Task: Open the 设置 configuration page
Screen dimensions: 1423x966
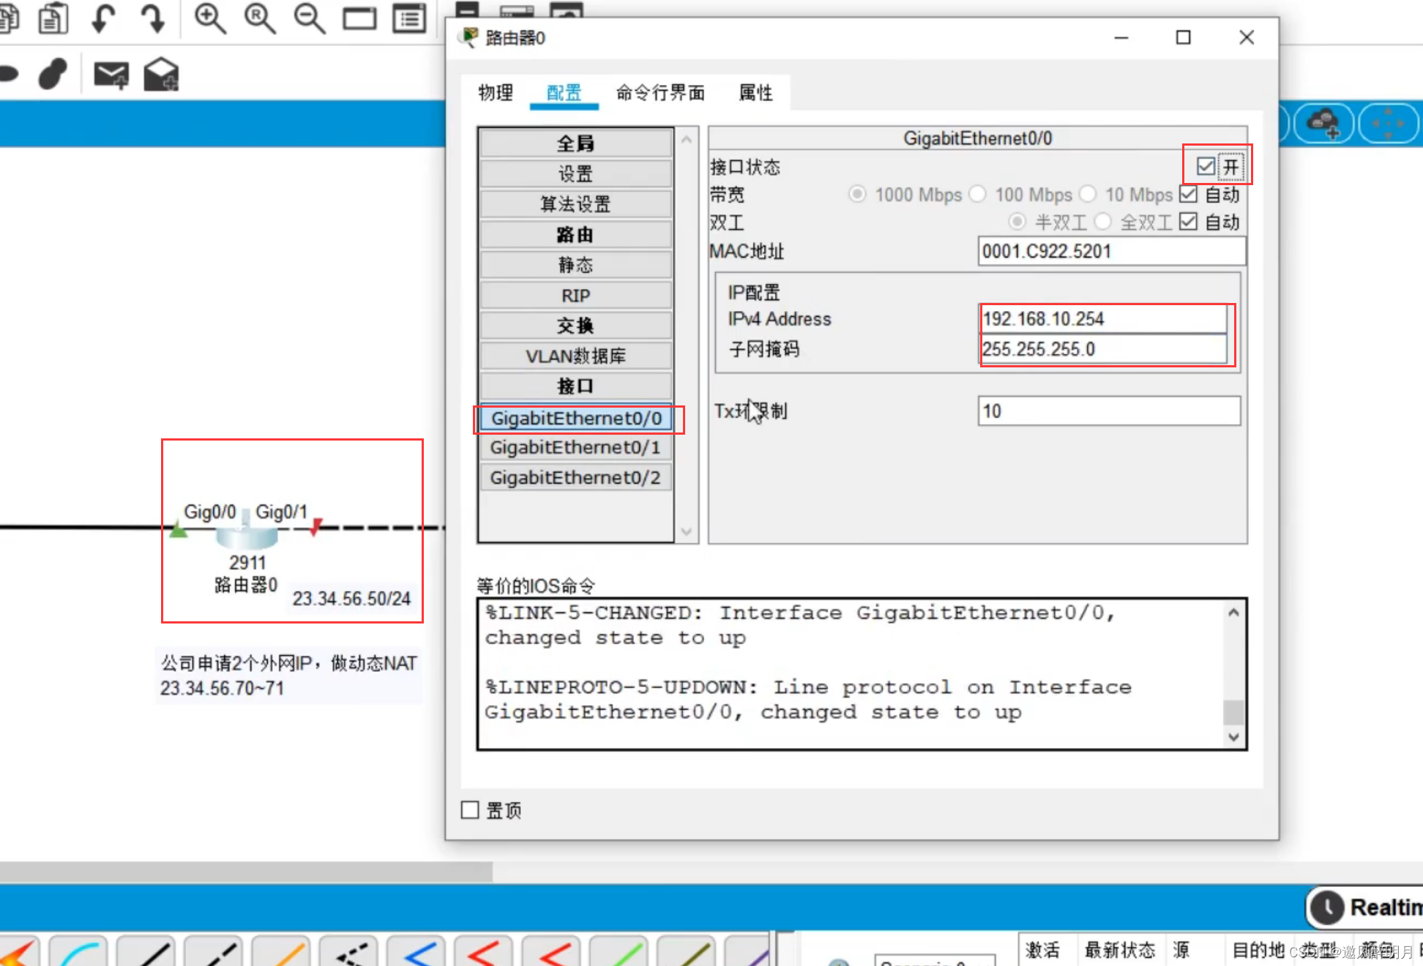Action: [x=575, y=174]
